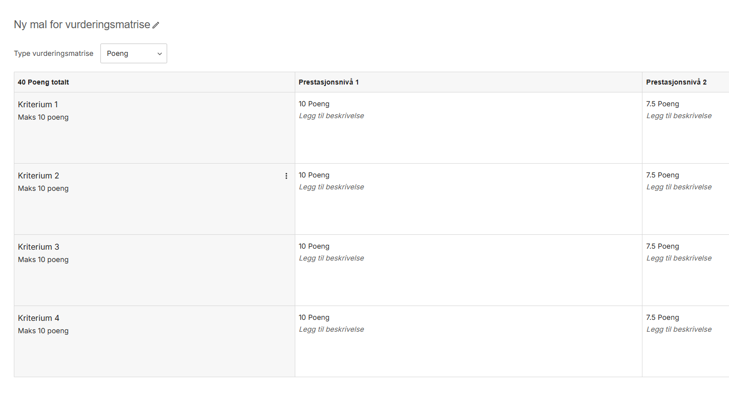The image size is (729, 395).
Task: Click Kriterium 2 name text
Action: click(39, 176)
